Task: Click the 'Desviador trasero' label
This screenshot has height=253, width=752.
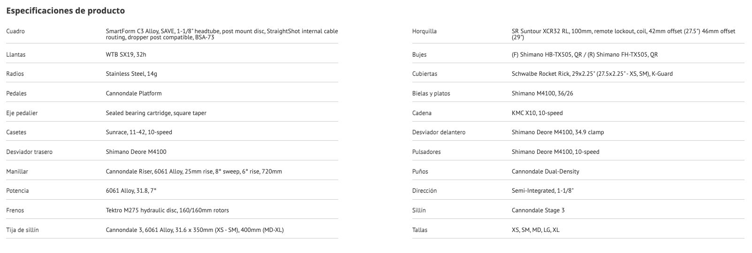Action: pos(29,152)
